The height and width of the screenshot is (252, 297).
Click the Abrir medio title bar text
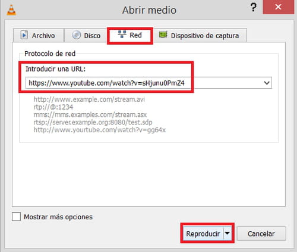pyautogui.click(x=149, y=10)
